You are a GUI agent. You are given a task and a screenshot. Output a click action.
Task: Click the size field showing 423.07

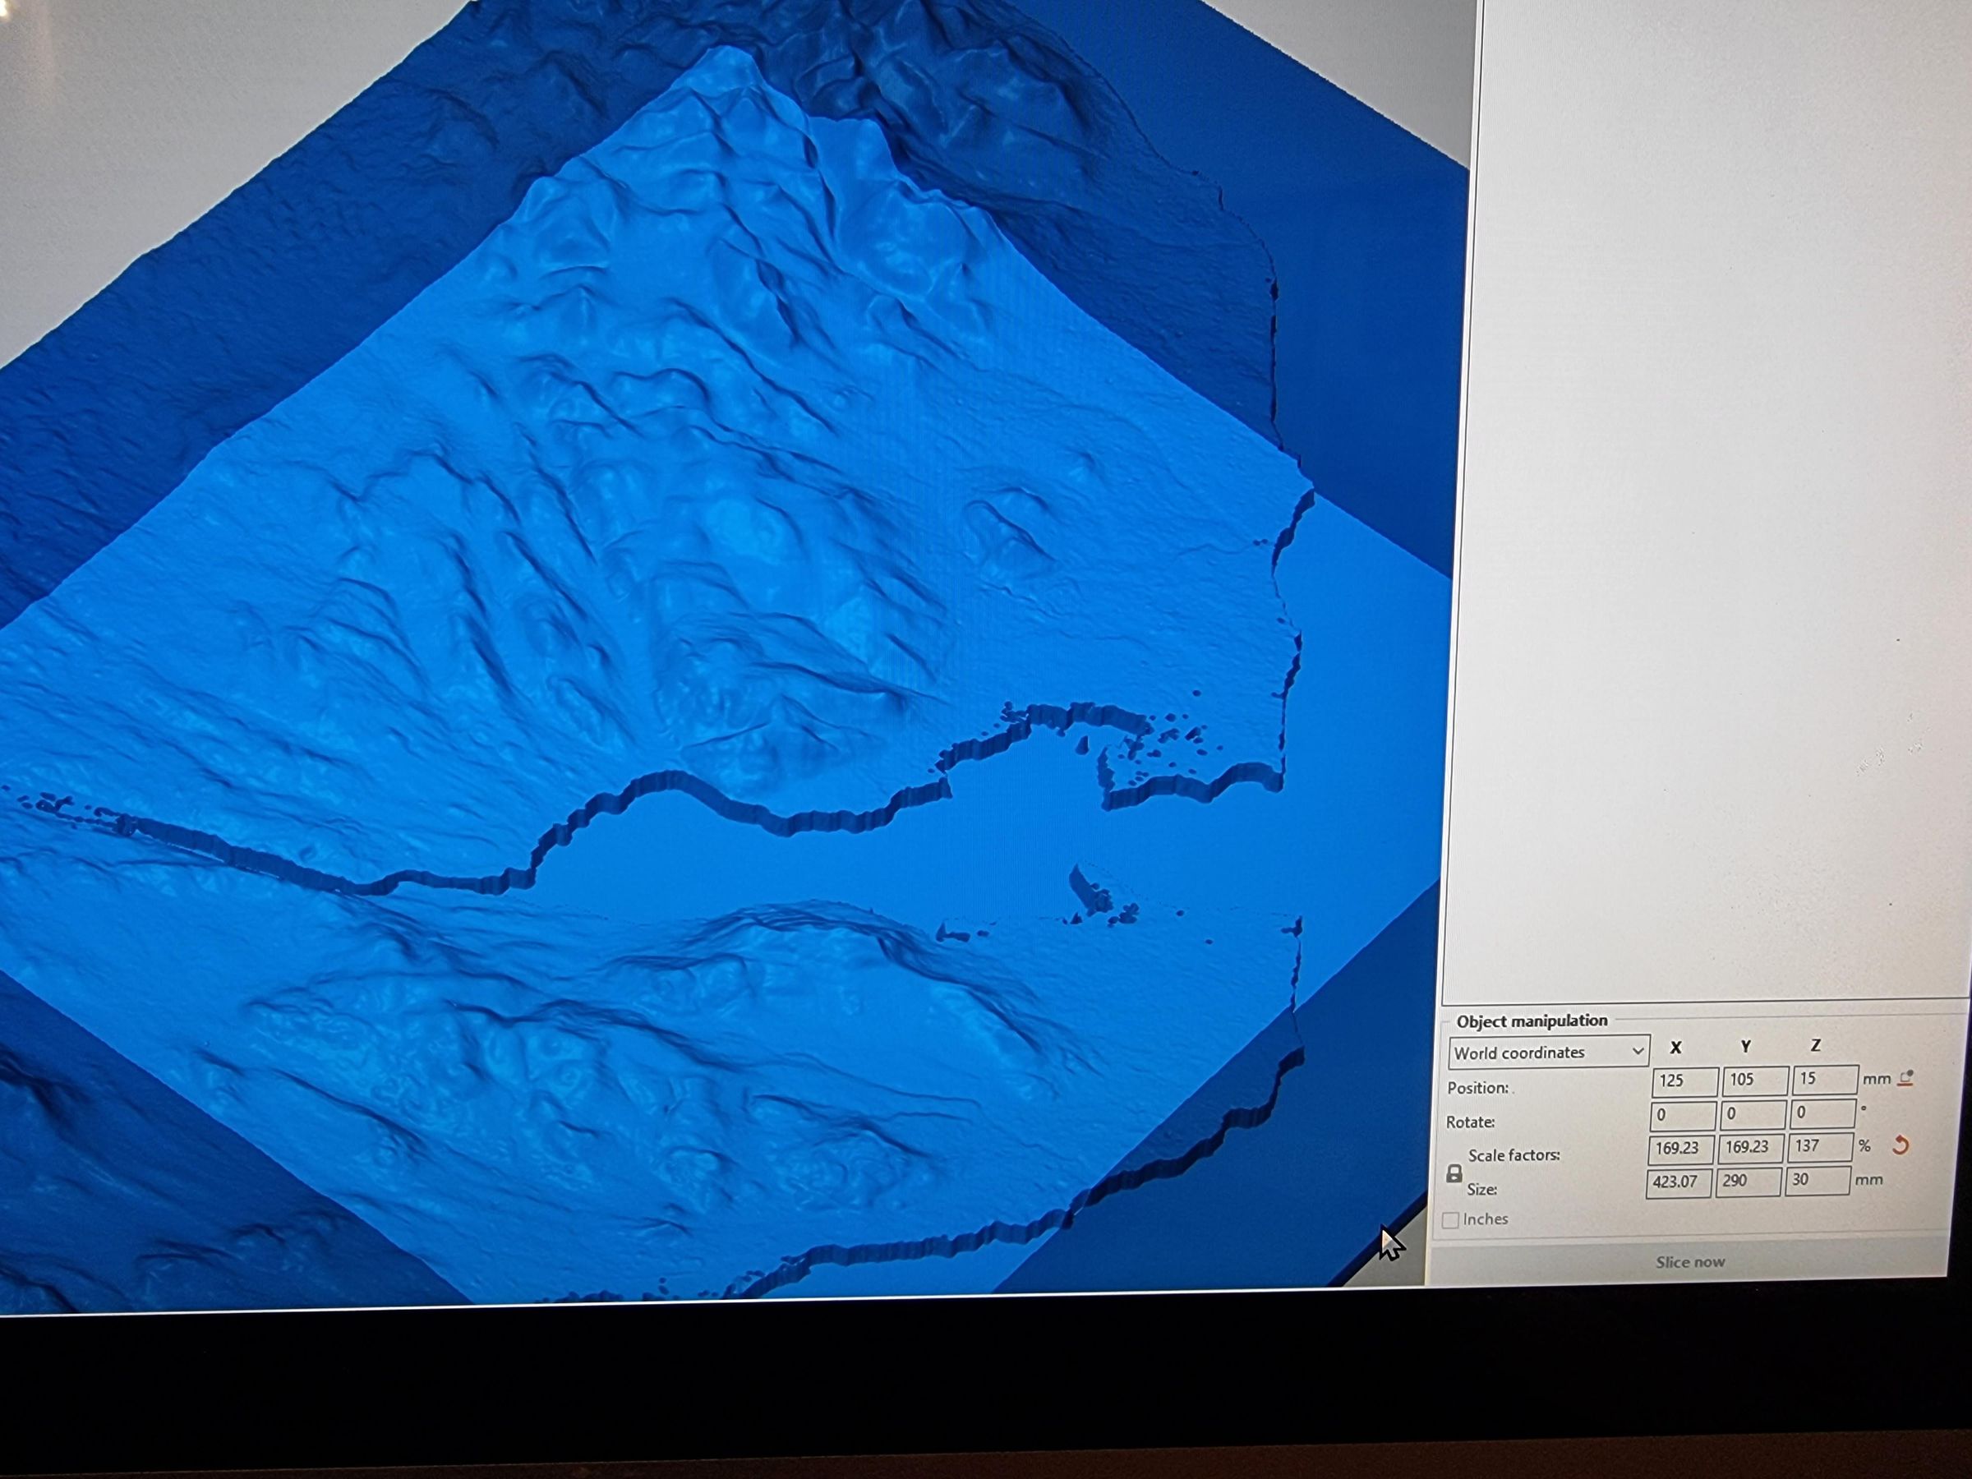pyautogui.click(x=1679, y=1182)
